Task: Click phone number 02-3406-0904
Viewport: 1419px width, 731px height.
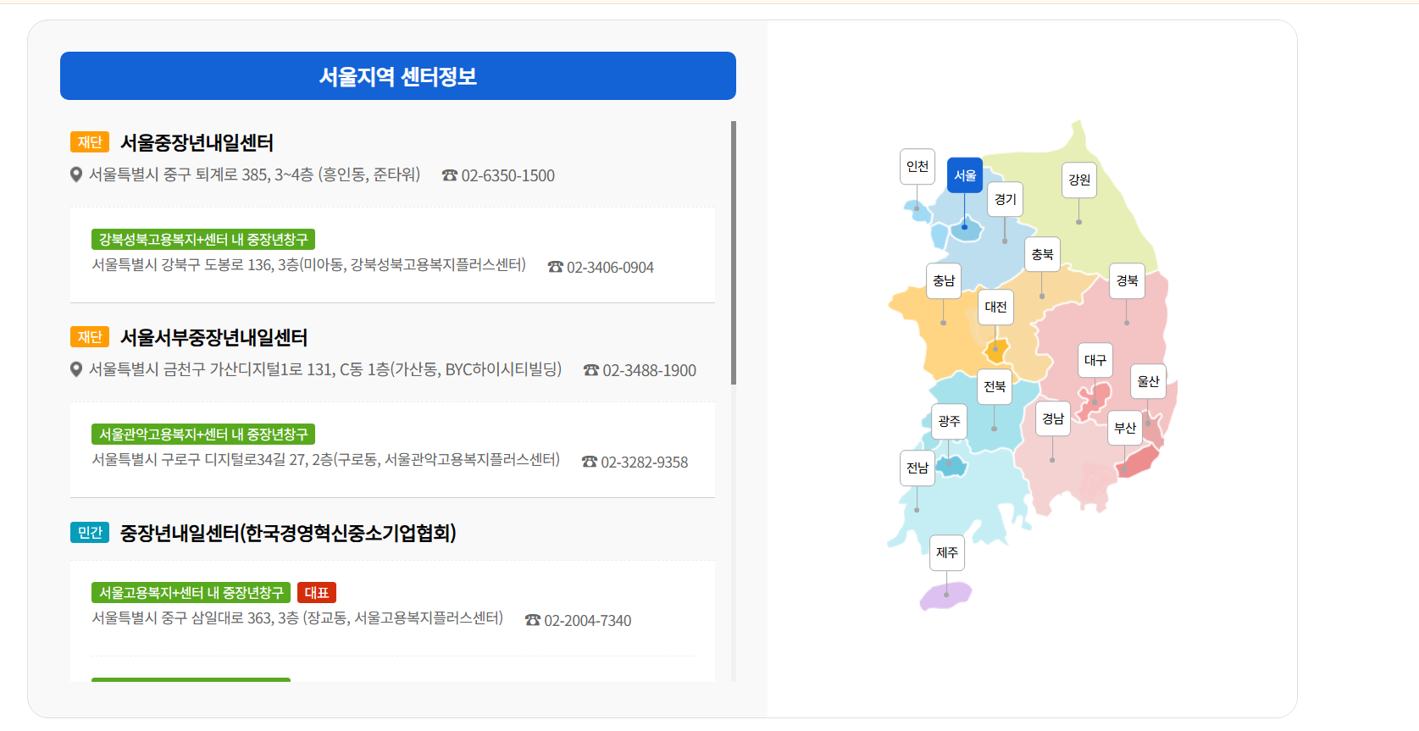Action: coord(610,267)
